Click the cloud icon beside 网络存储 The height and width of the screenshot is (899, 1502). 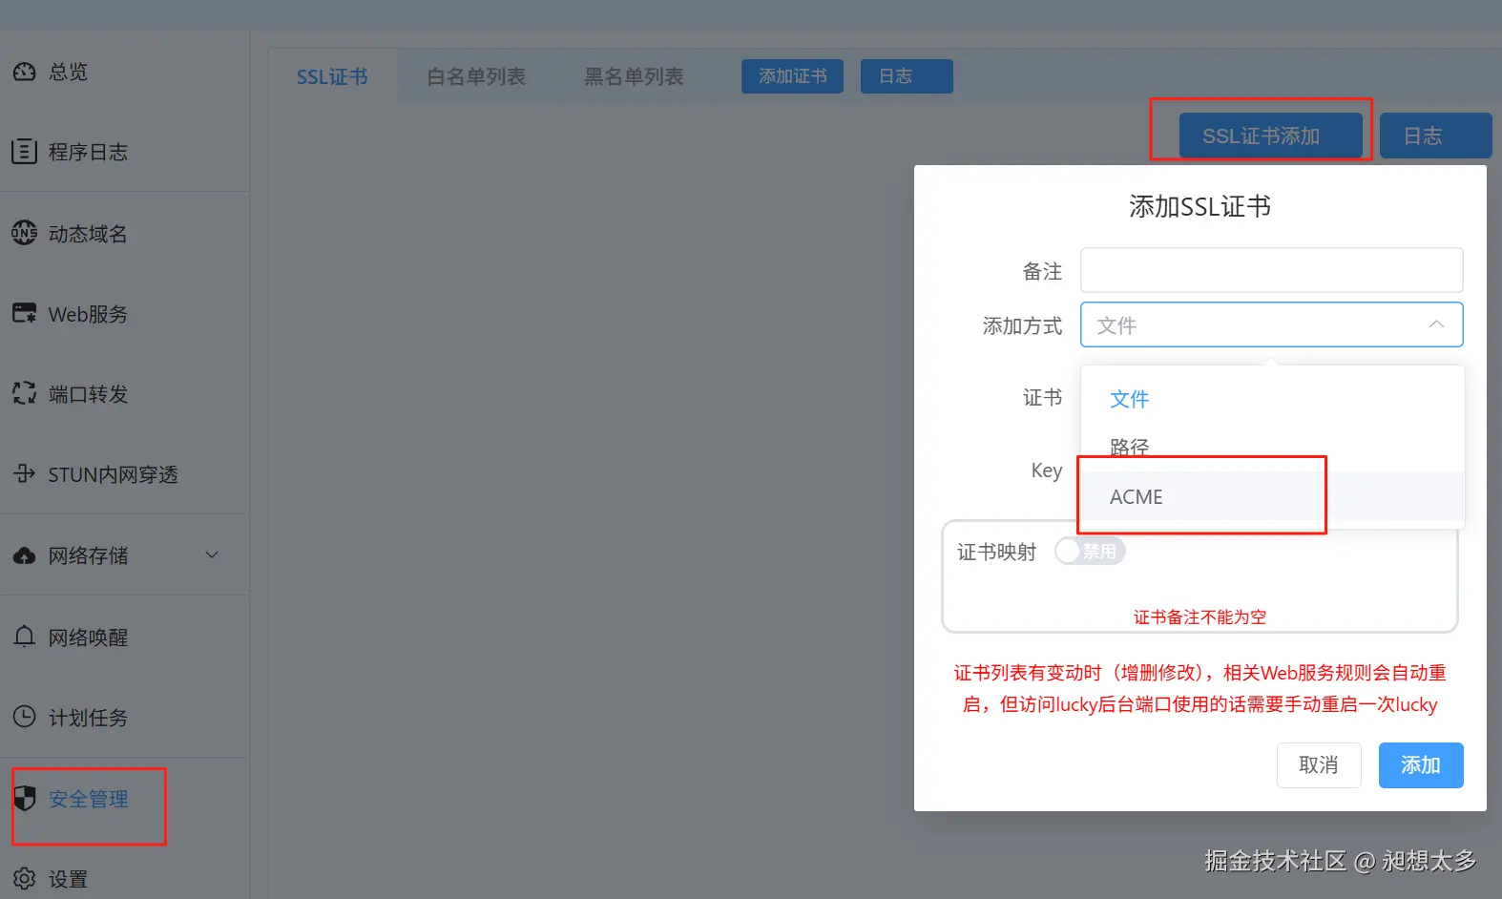25,555
